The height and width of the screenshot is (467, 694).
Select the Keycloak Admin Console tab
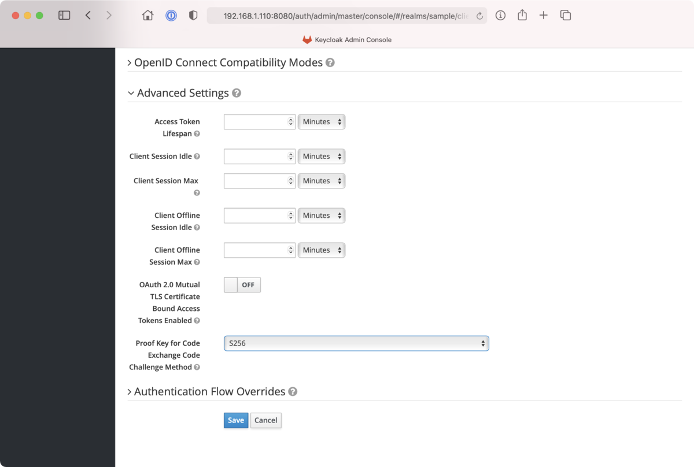347,40
